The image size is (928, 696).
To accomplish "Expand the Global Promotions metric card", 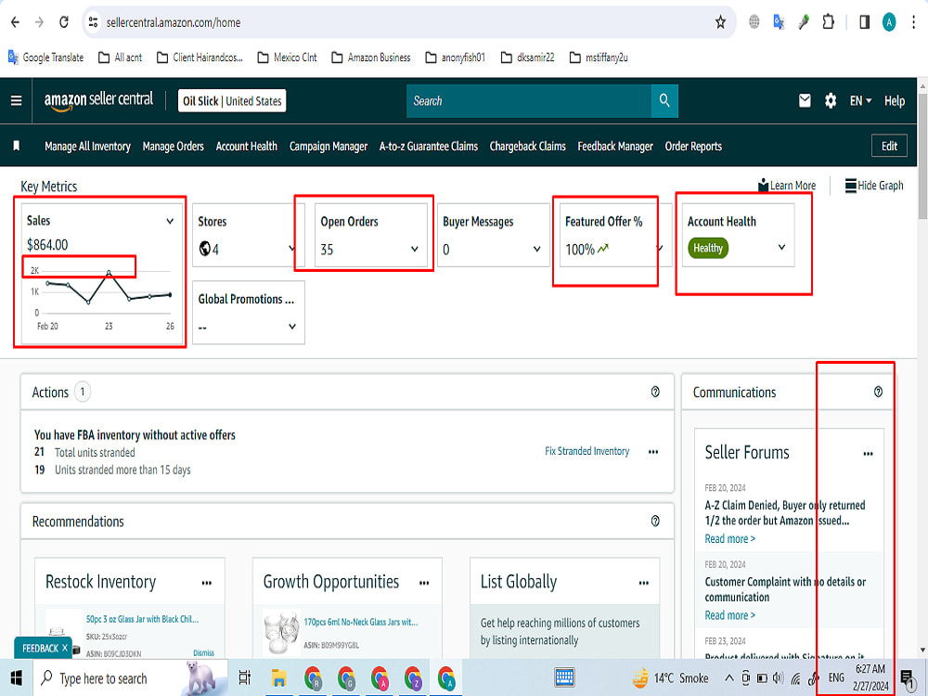I will click(292, 327).
